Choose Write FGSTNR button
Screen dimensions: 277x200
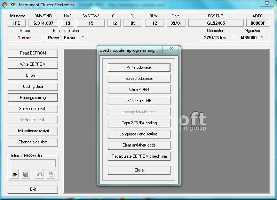(139, 101)
